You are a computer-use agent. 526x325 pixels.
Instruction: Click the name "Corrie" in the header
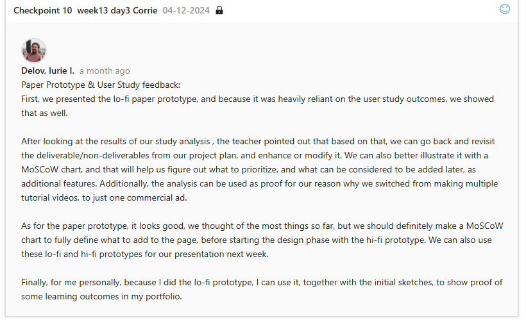click(145, 11)
